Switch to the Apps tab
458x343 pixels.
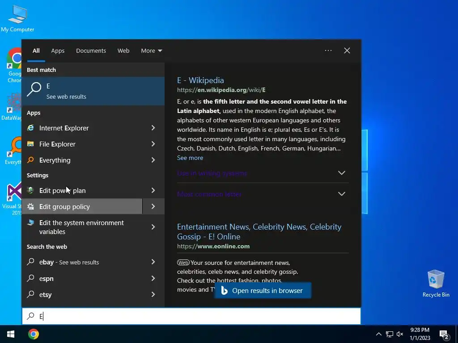point(58,51)
